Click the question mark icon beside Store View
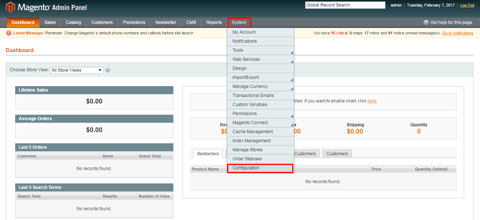The image size is (480, 220). [x=108, y=70]
